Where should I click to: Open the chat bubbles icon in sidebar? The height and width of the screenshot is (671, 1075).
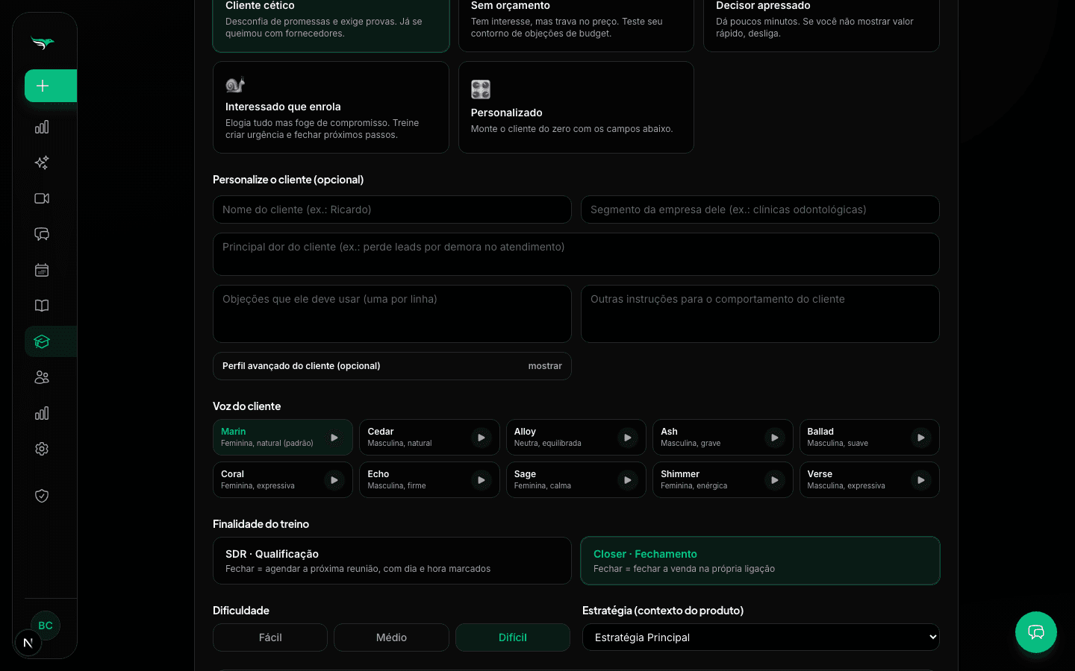pos(42,234)
